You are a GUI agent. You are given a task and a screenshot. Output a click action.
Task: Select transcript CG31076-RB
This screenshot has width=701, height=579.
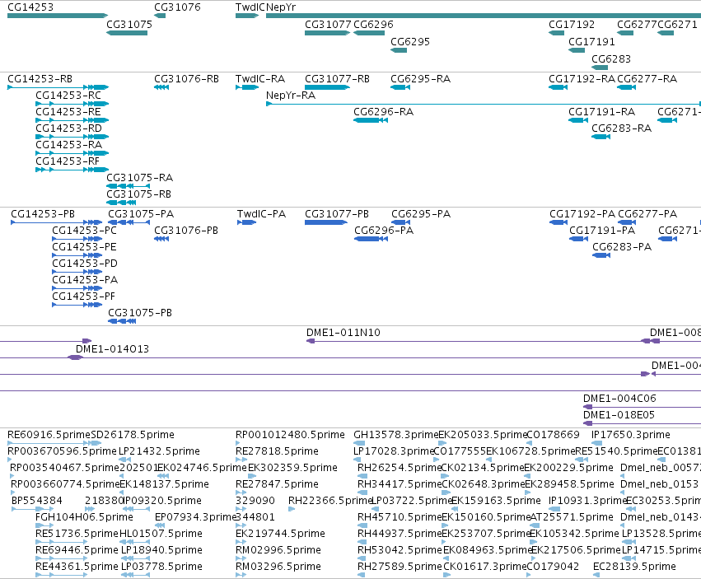click(x=161, y=87)
